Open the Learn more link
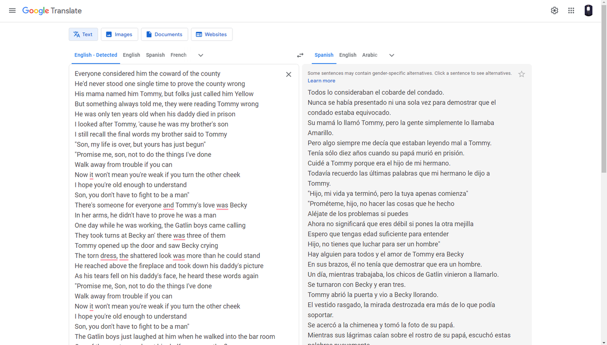Viewport: 607px width, 345px height. [321, 81]
